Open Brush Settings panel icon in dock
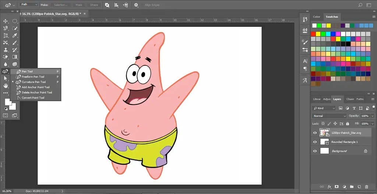 305,42
